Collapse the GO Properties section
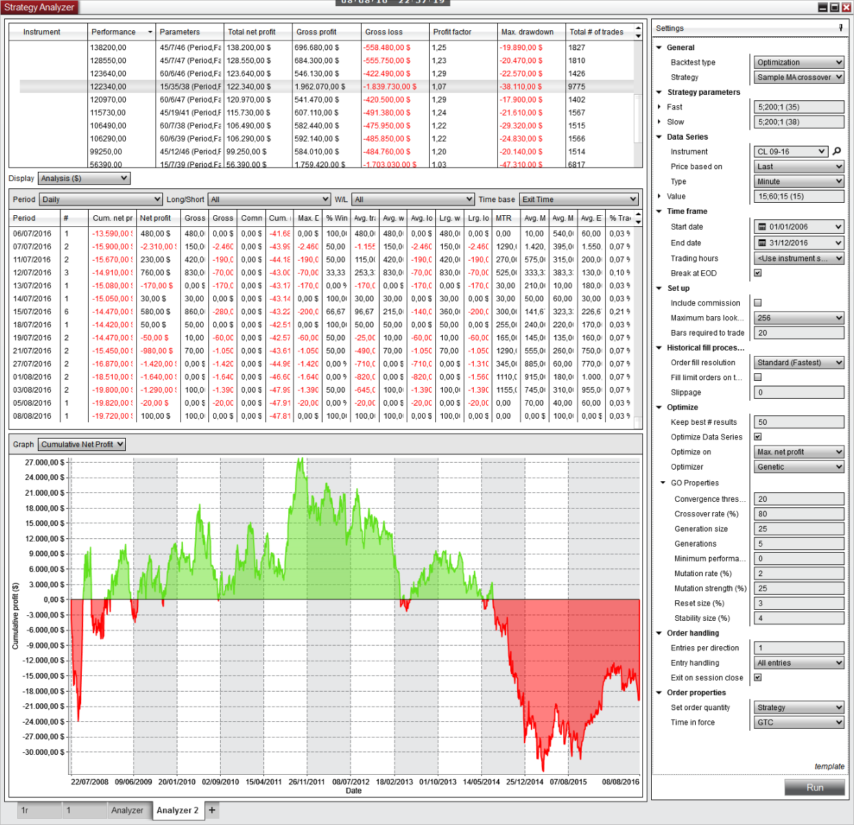854x825 pixels. tap(664, 483)
